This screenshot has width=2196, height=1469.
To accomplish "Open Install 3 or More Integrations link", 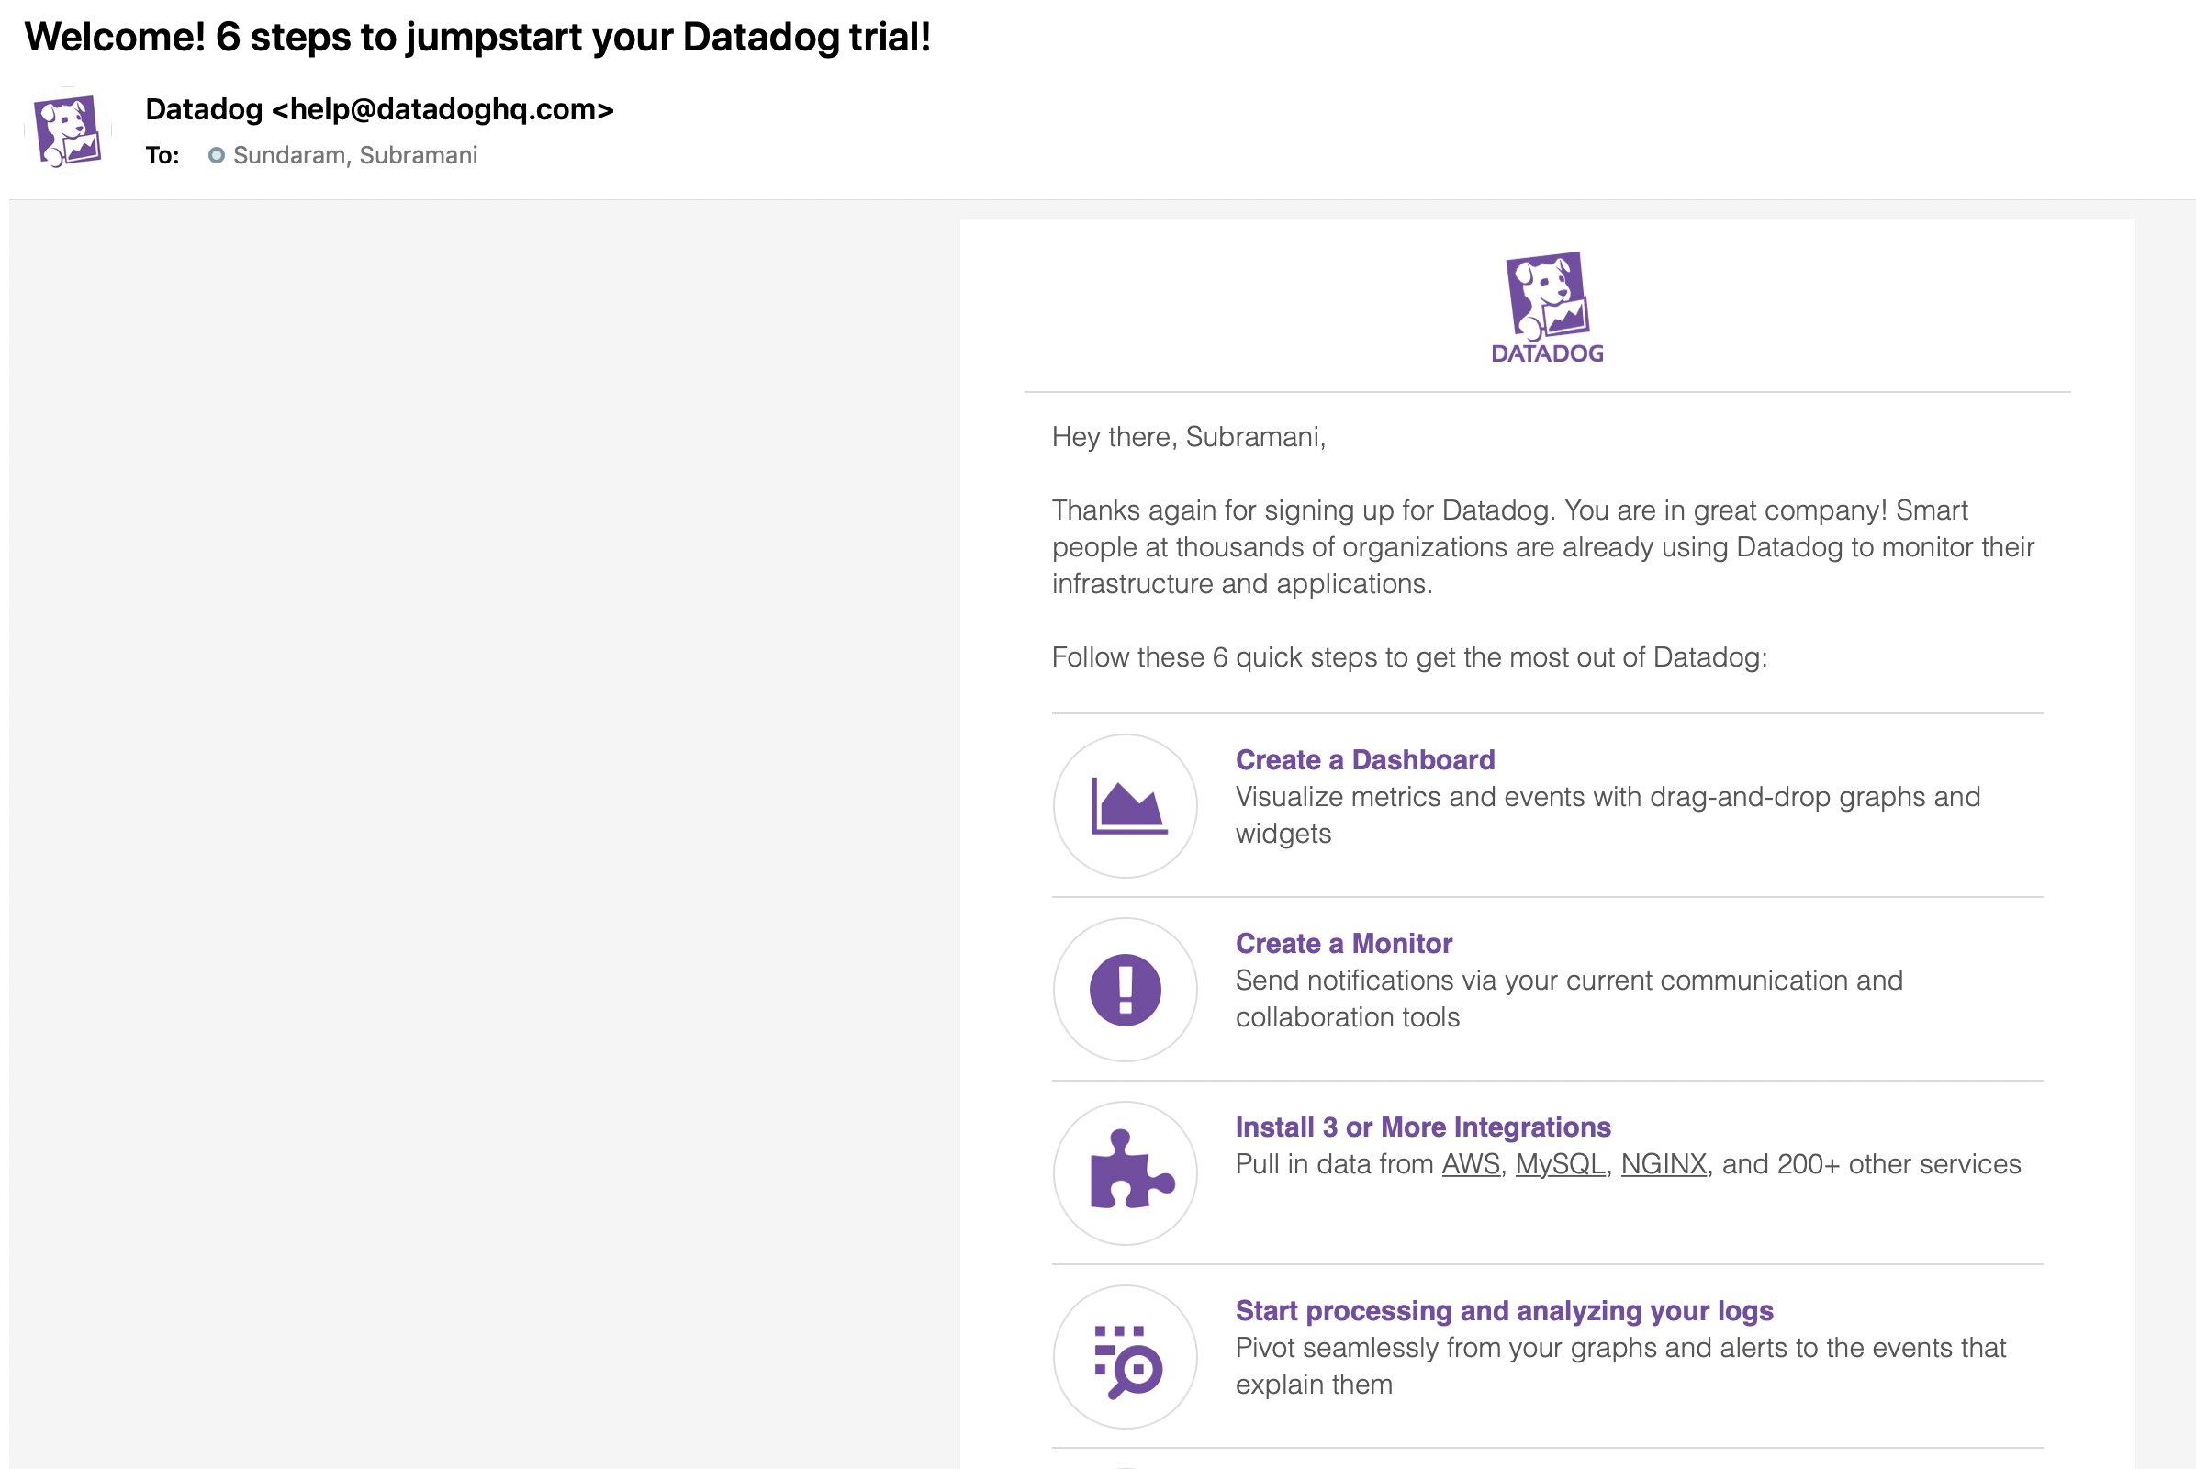I will click(1422, 1127).
